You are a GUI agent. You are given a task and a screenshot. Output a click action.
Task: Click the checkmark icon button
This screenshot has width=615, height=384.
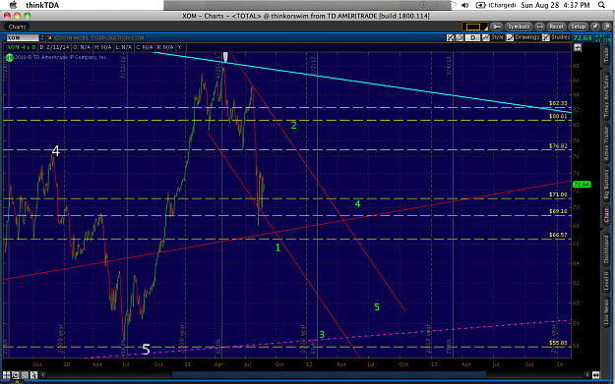click(595, 27)
